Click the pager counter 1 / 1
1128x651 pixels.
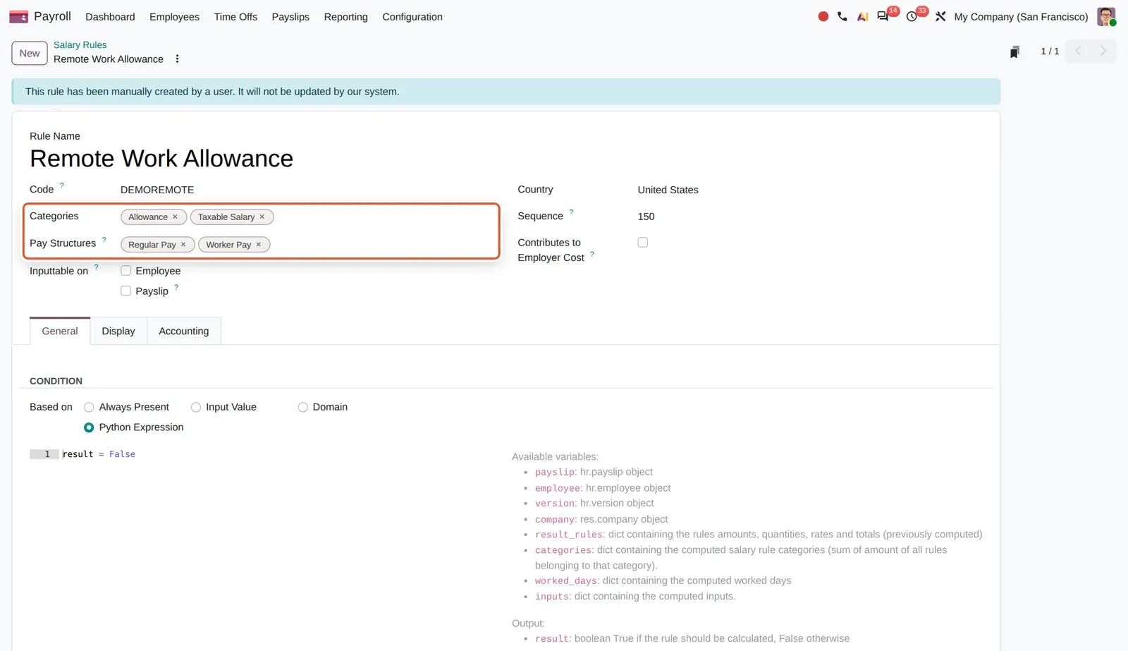point(1050,51)
